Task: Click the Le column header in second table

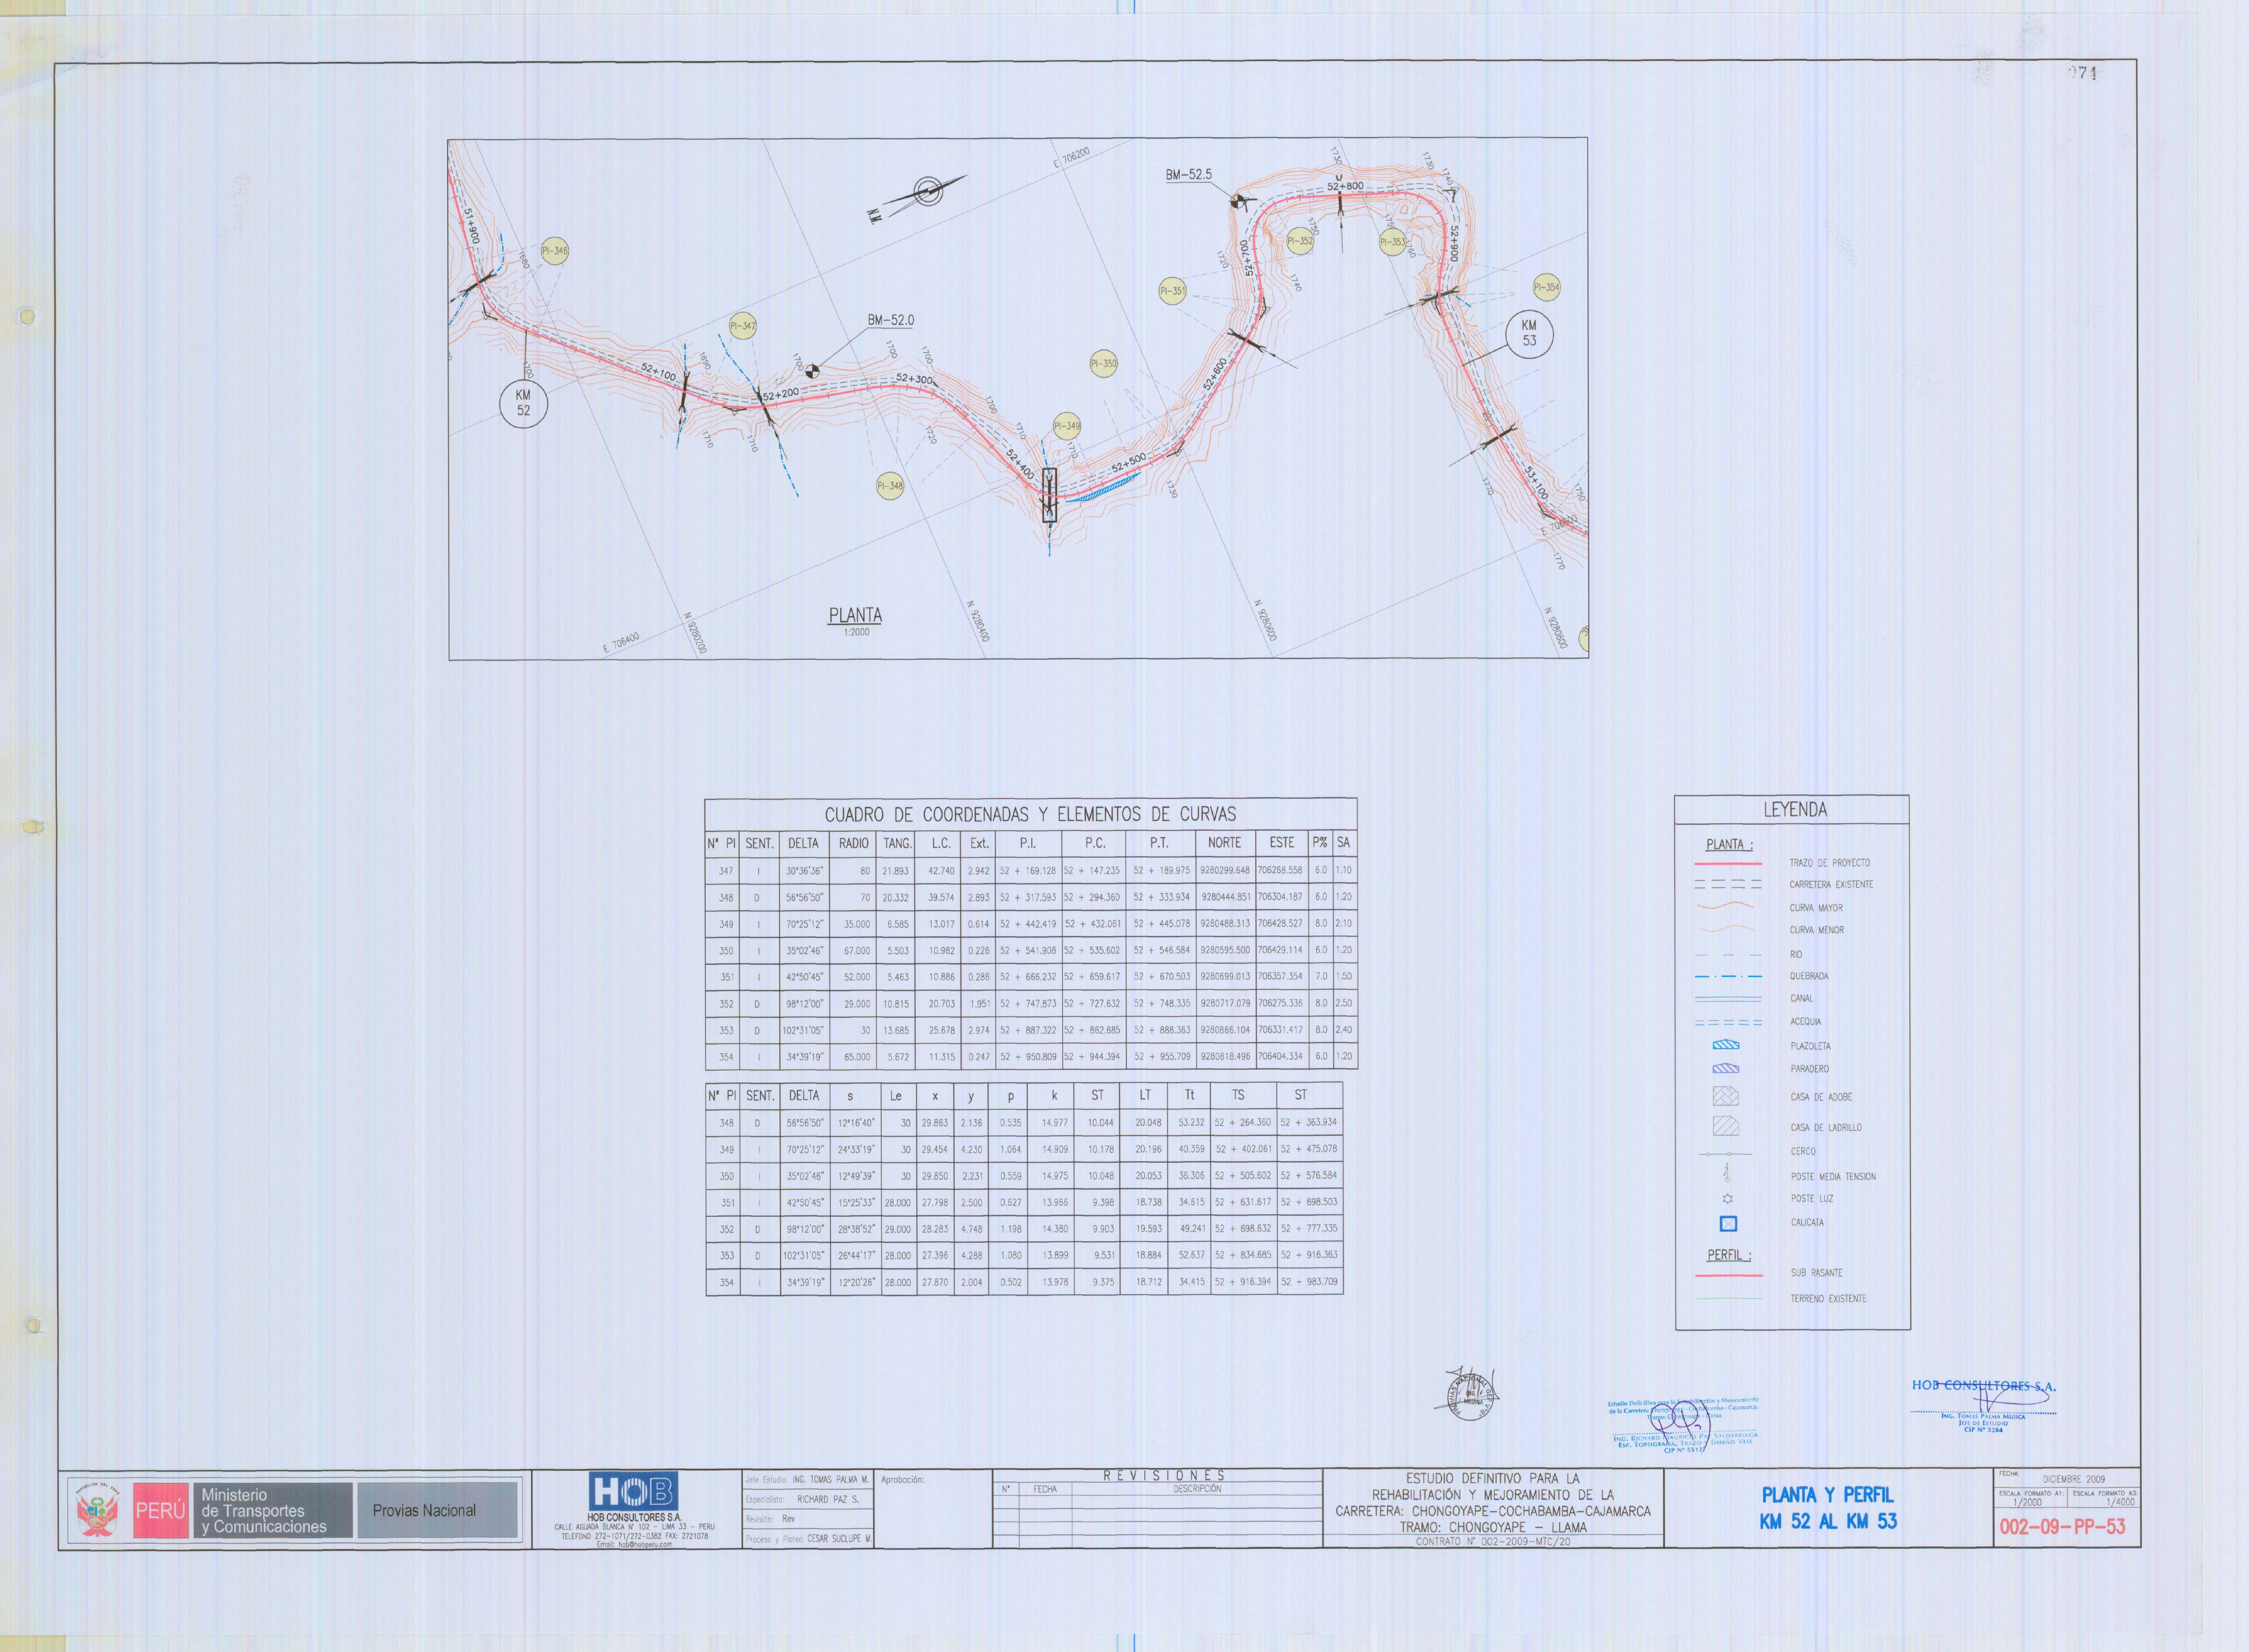Action: pyautogui.click(x=896, y=1096)
